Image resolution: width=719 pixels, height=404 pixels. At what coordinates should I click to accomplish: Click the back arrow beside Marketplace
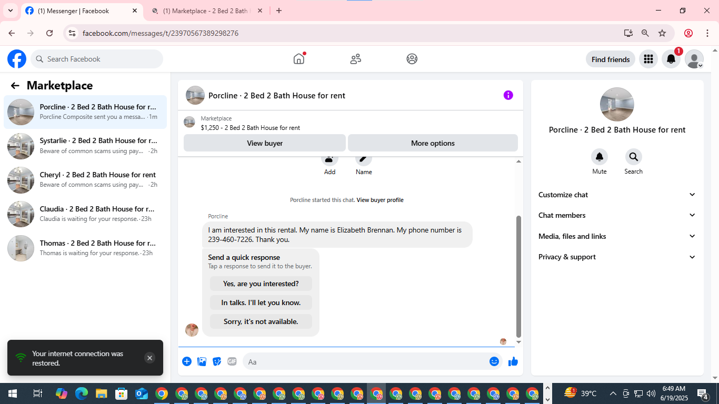point(15,86)
